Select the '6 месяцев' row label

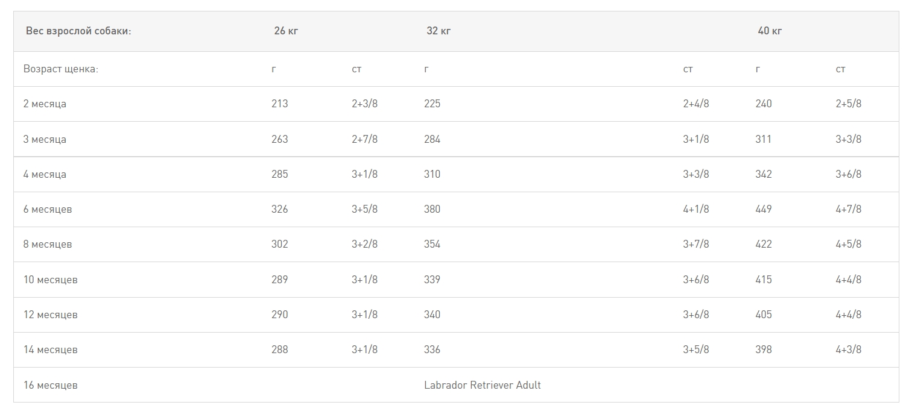48,210
